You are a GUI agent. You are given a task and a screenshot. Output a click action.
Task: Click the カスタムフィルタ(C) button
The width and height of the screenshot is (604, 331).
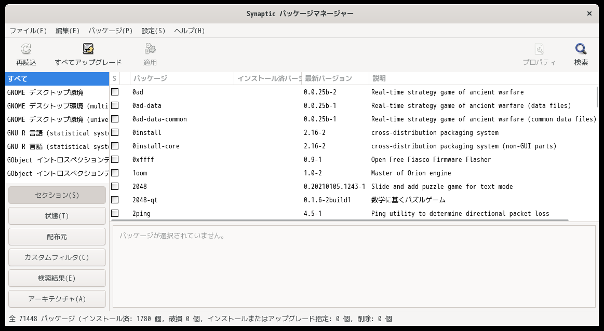[x=57, y=257]
